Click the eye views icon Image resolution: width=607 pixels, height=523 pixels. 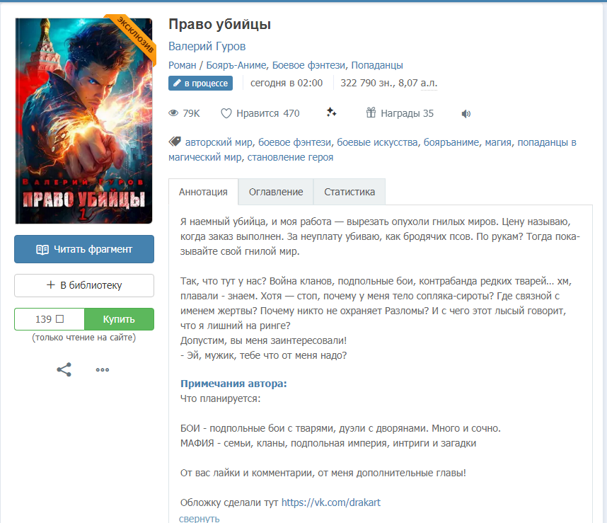pyautogui.click(x=173, y=113)
